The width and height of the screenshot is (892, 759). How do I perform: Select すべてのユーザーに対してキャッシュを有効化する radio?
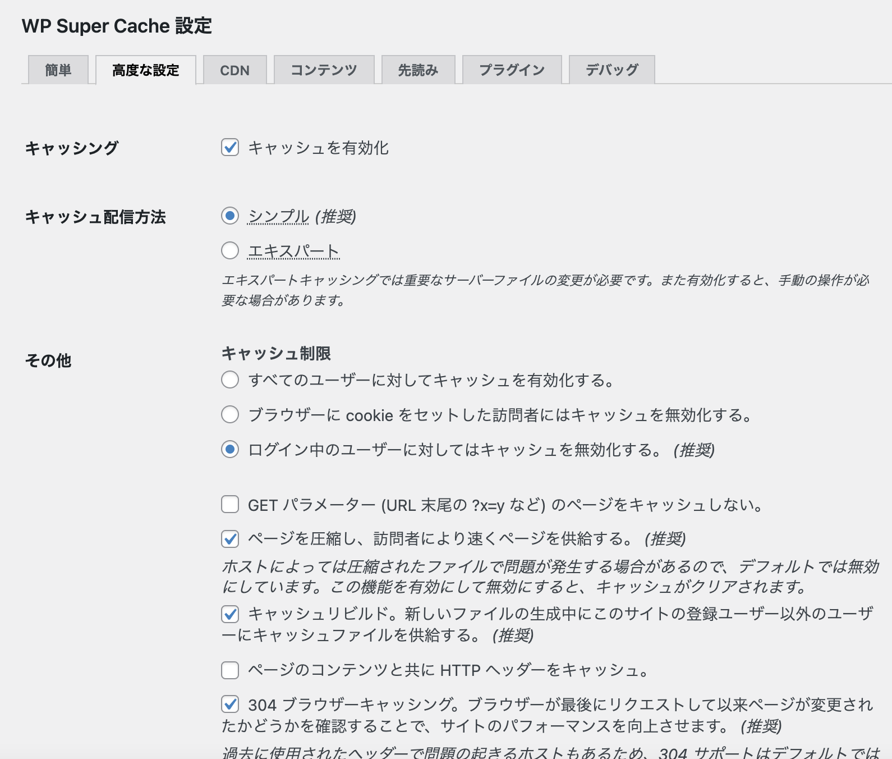(x=230, y=380)
